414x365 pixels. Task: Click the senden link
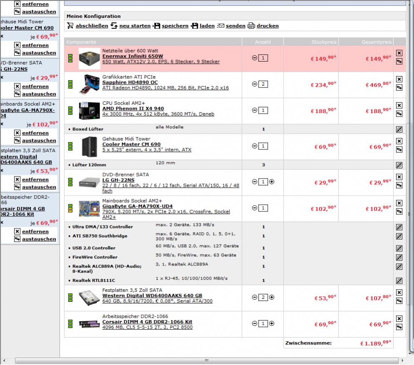click(235, 26)
